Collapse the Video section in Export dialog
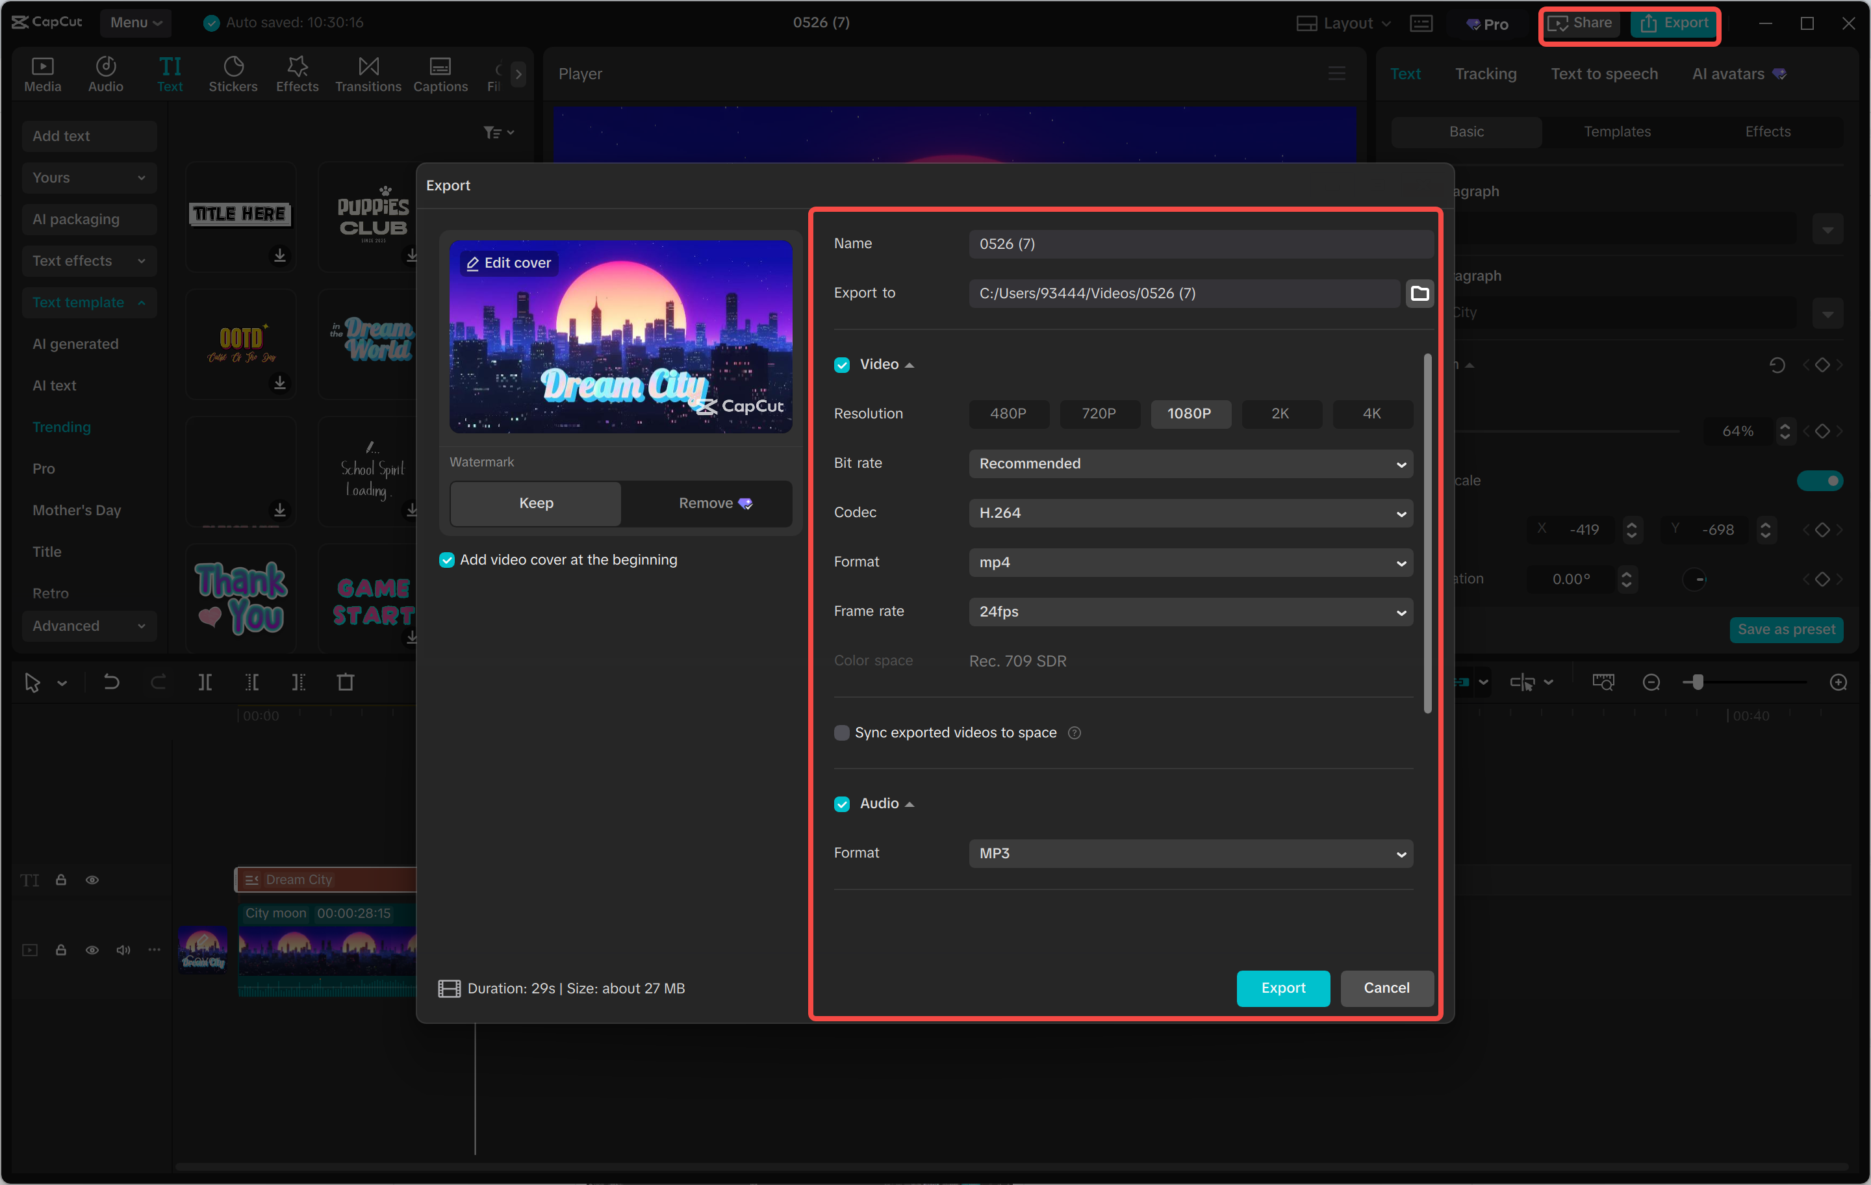The width and height of the screenshot is (1871, 1185). pyautogui.click(x=909, y=364)
